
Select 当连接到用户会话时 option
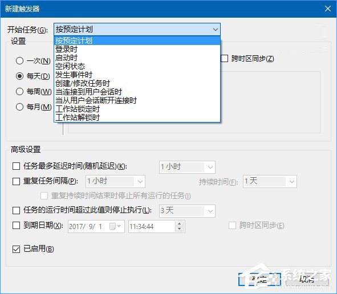(137, 92)
